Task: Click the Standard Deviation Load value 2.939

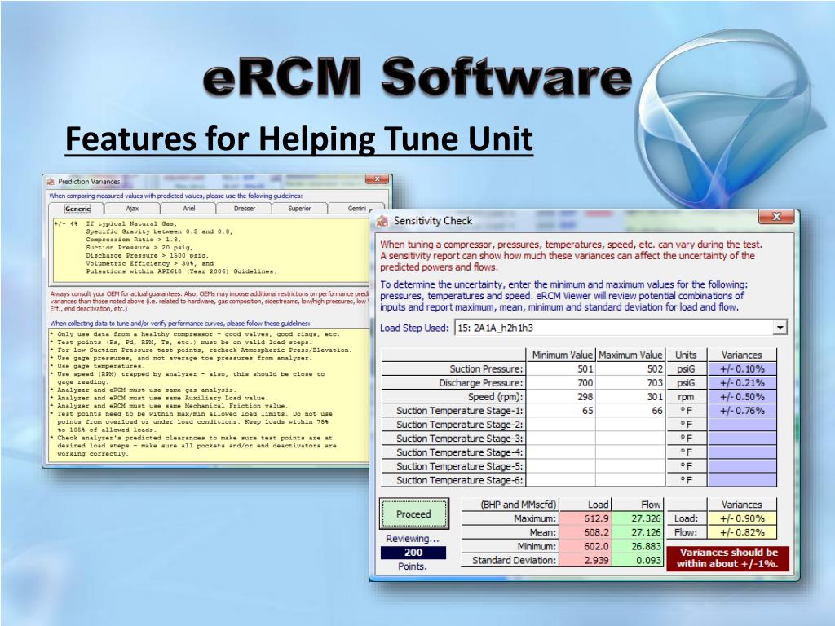Action: click(x=585, y=560)
